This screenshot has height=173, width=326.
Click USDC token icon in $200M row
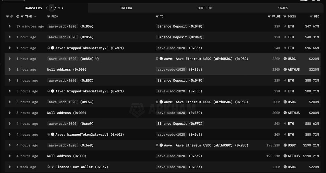click(x=285, y=102)
